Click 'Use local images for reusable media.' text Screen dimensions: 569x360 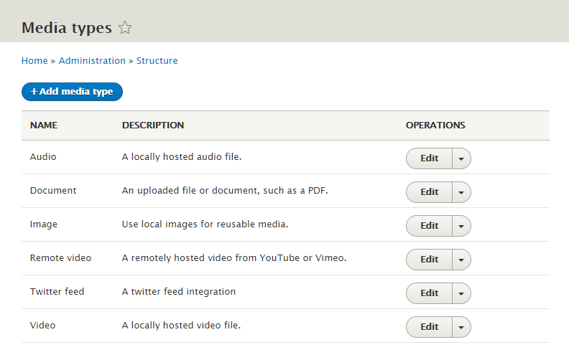click(205, 224)
